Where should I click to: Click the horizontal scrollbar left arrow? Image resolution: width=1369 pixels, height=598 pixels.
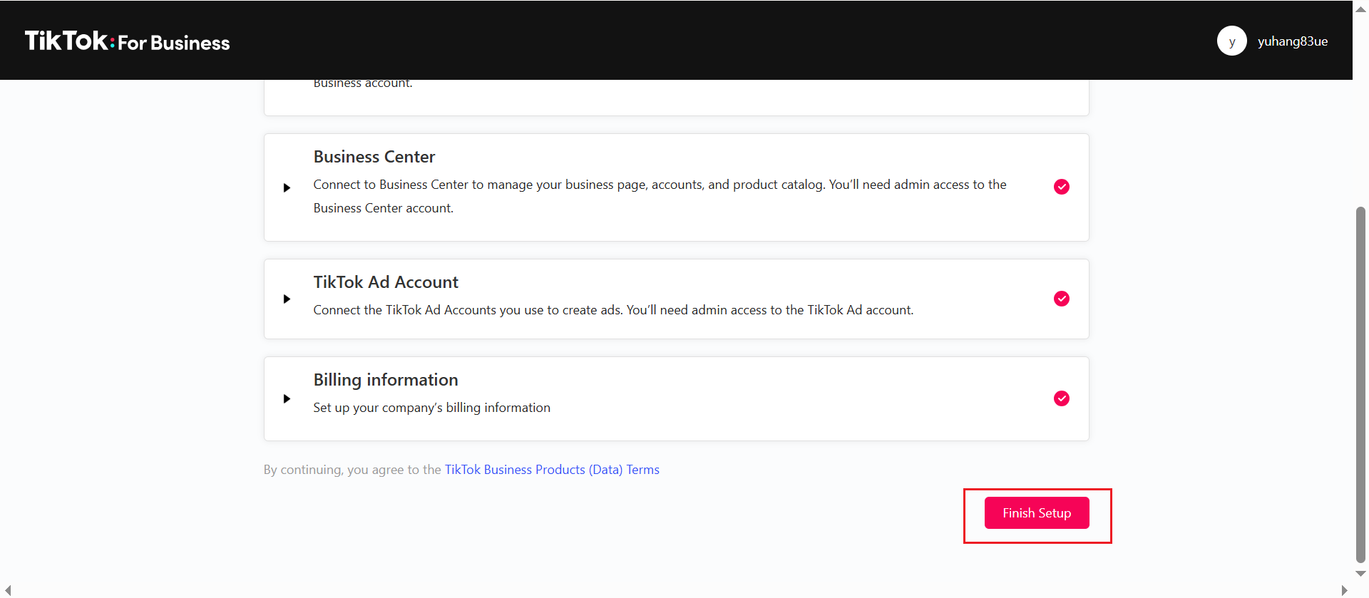8,590
